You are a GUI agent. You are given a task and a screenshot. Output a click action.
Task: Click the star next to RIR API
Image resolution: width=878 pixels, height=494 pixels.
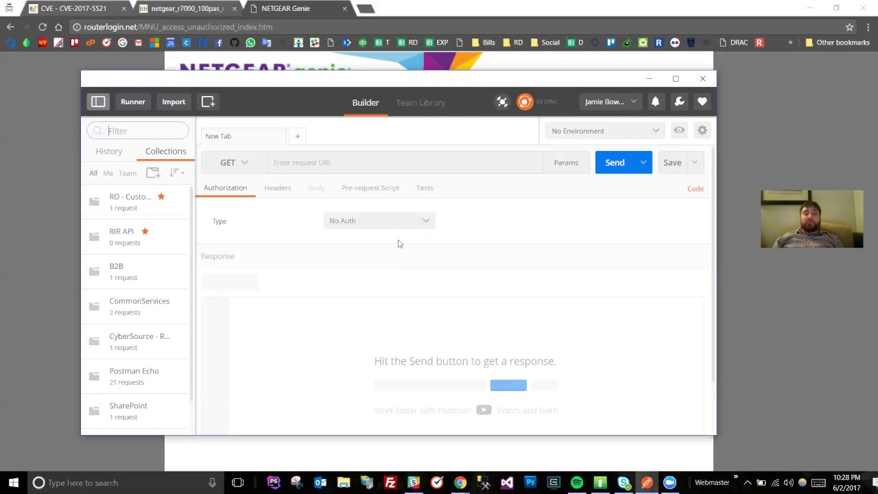click(x=145, y=231)
